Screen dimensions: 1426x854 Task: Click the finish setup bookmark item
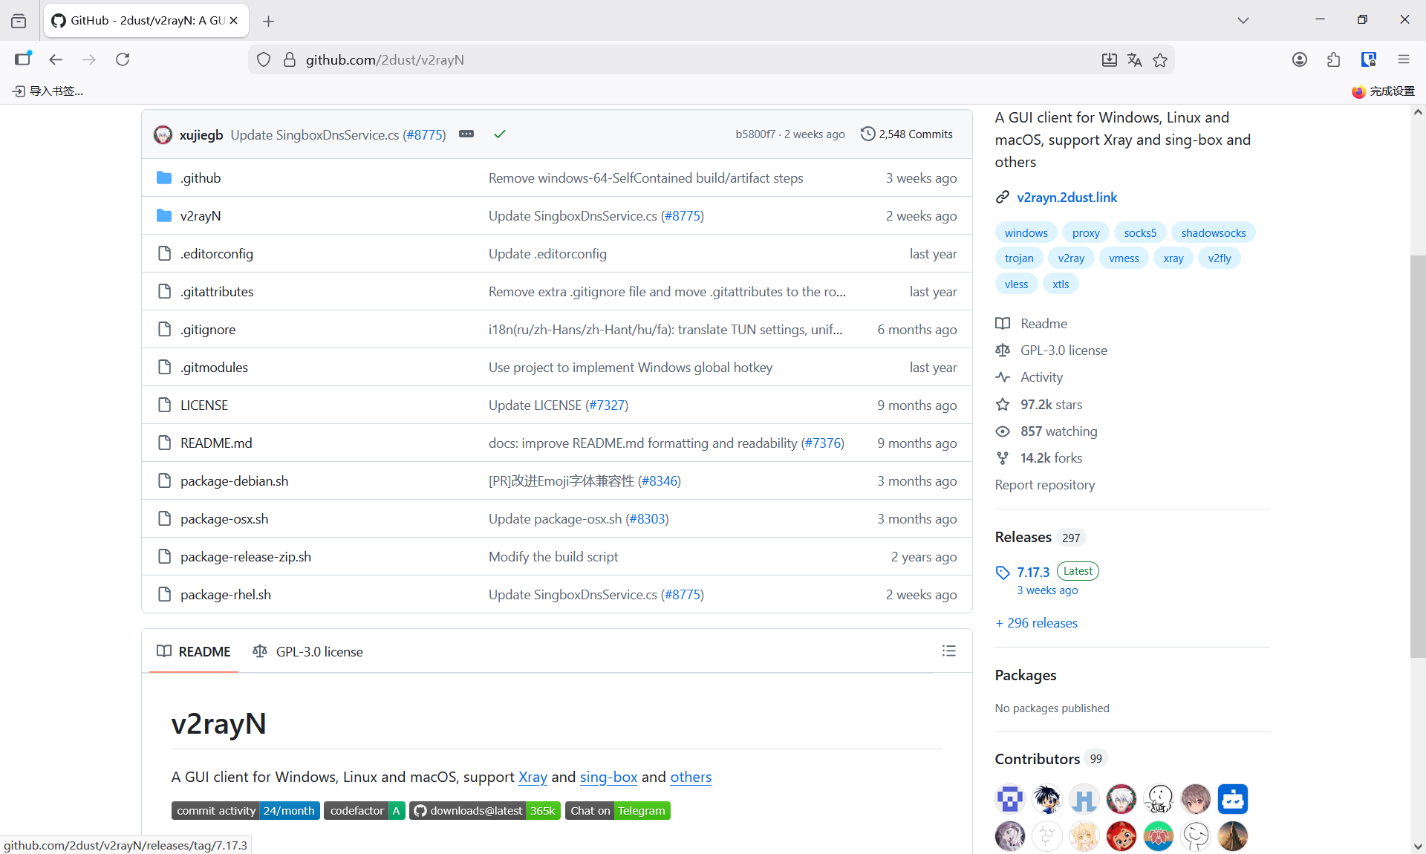(x=1383, y=91)
